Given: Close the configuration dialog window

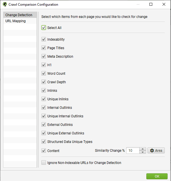Looking at the screenshot, I should [x=164, y=4].
